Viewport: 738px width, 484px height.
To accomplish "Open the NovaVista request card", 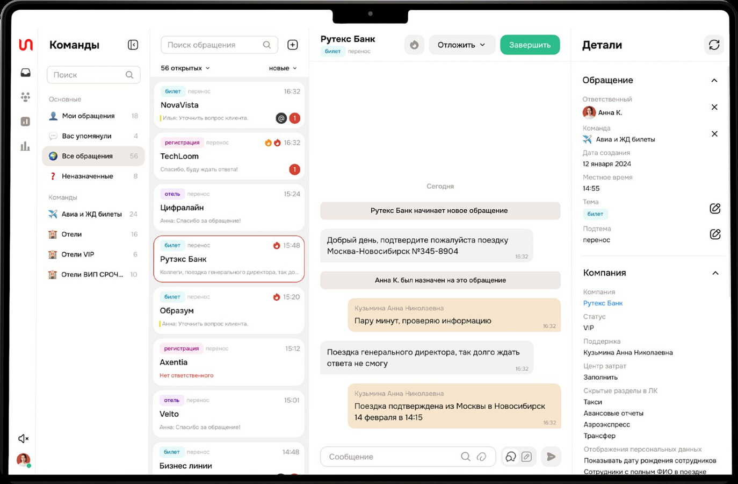I will coord(229,104).
